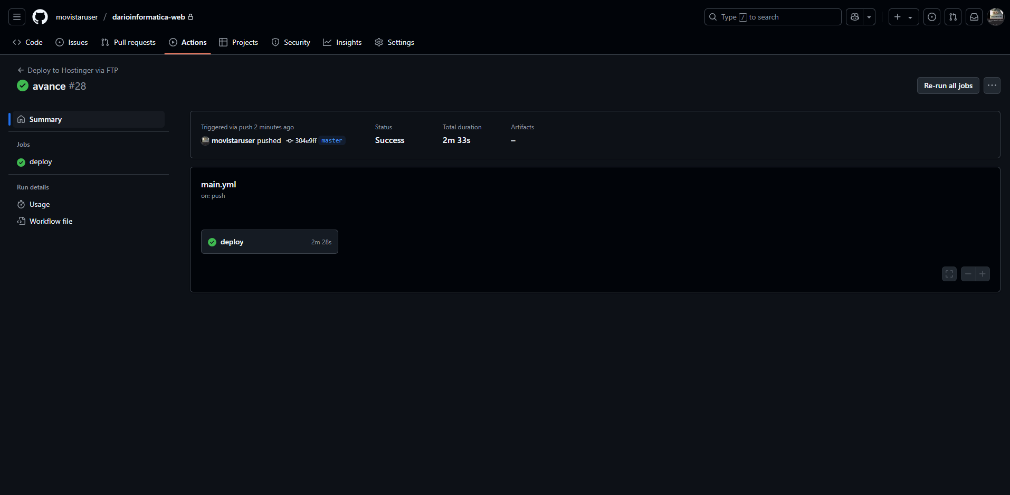Zoom out the workflow graph
The image size is (1010, 495).
pyautogui.click(x=968, y=274)
